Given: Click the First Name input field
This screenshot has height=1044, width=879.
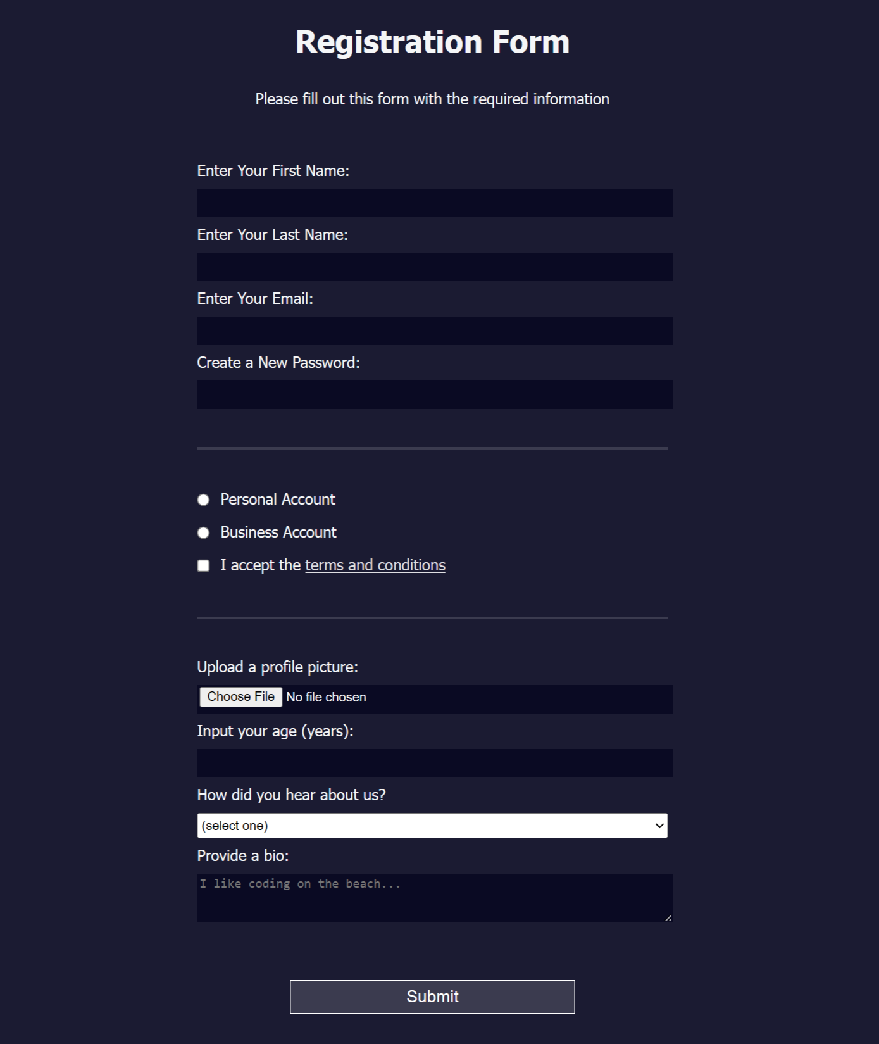Looking at the screenshot, I should tap(435, 203).
